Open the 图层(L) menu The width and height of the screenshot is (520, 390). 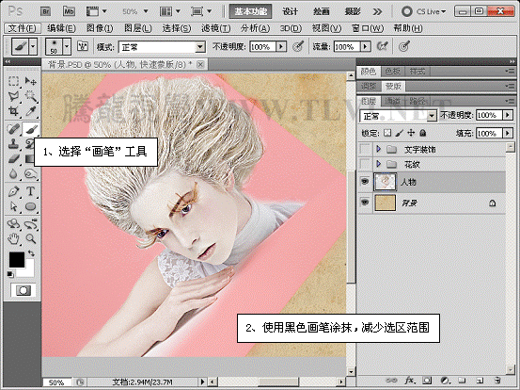click(138, 28)
